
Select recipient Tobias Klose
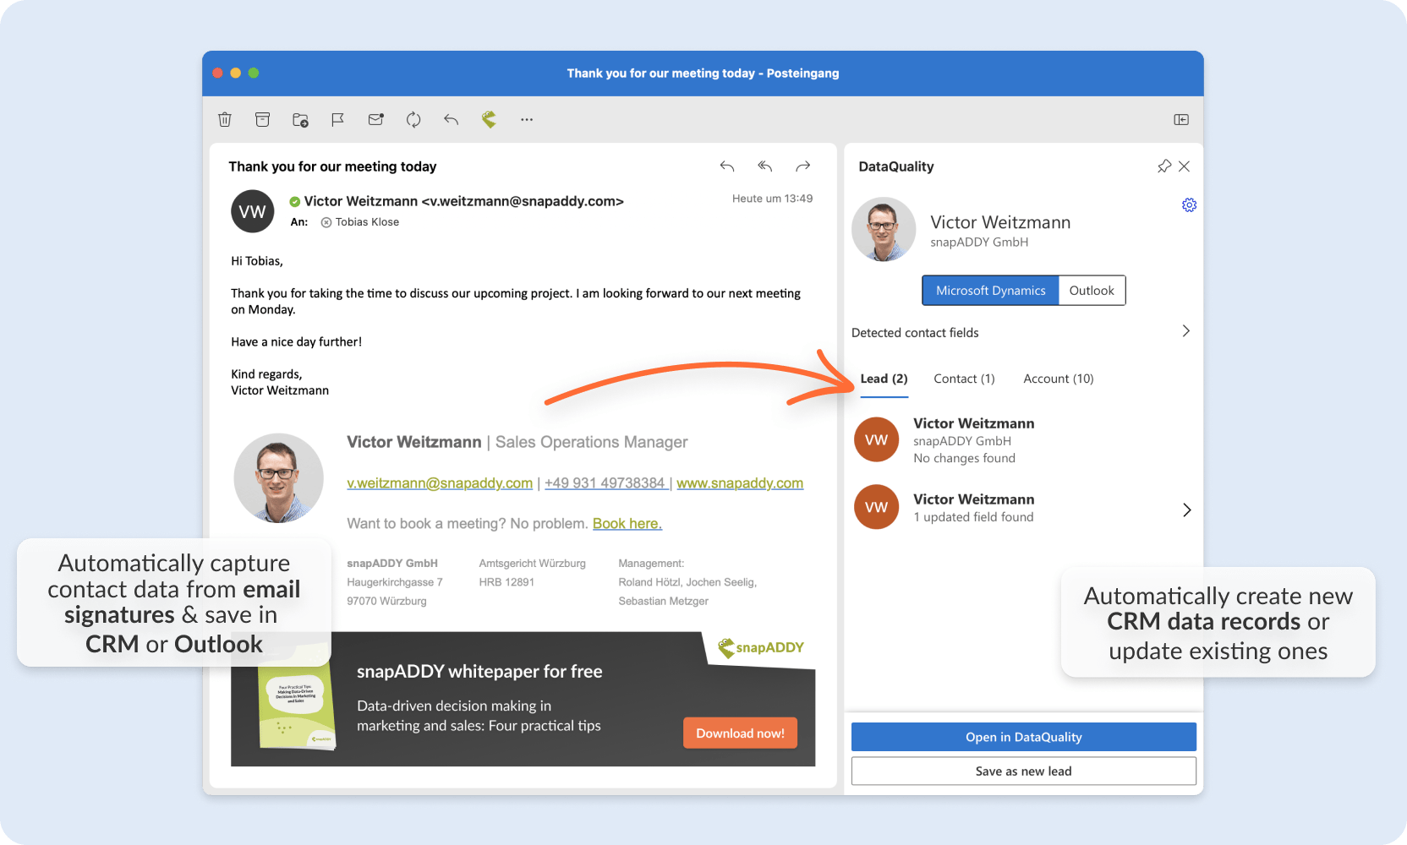pyautogui.click(x=366, y=222)
